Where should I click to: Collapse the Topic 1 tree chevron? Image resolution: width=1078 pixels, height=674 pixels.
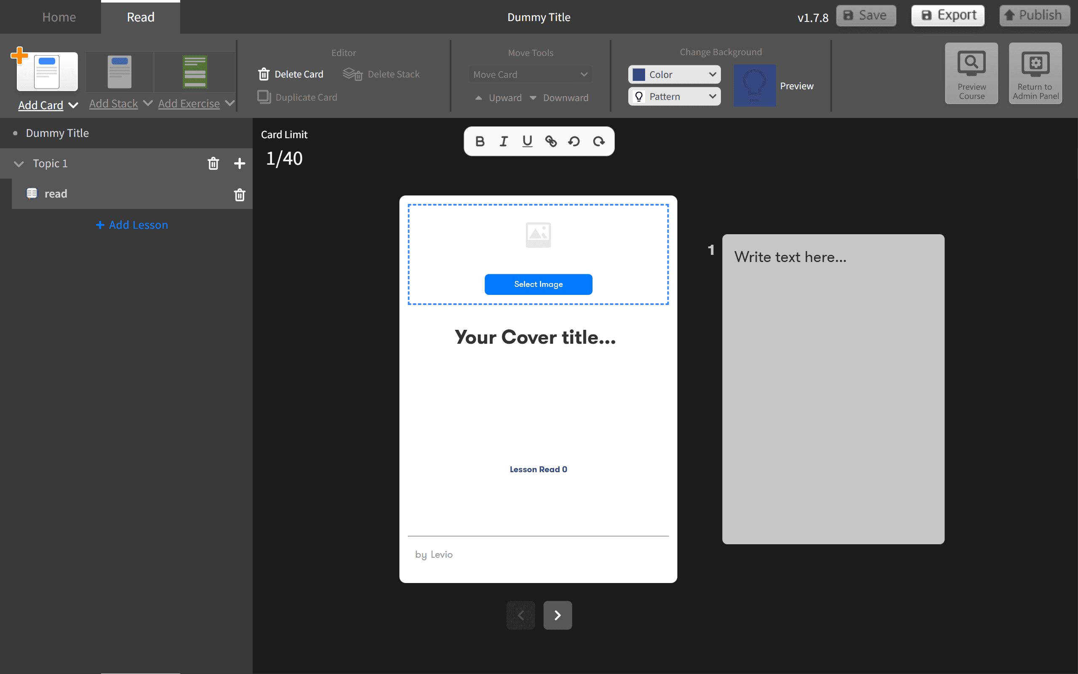[x=19, y=164]
